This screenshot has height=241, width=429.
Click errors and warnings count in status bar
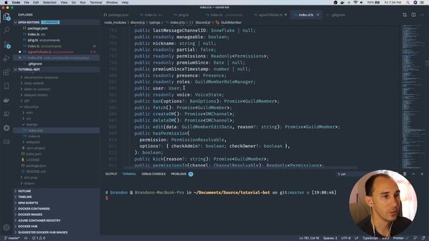(38, 238)
